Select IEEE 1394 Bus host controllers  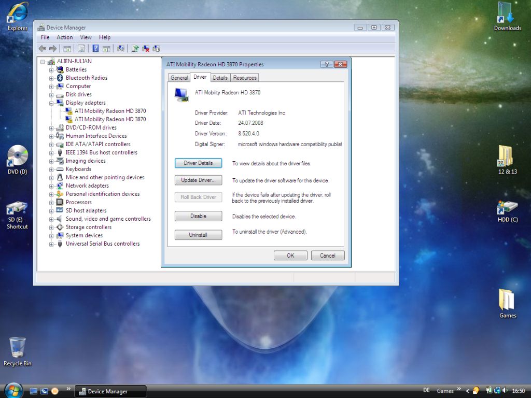[x=102, y=153]
